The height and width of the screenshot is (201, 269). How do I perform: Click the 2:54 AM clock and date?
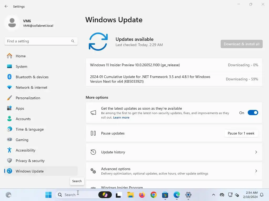click(250, 195)
